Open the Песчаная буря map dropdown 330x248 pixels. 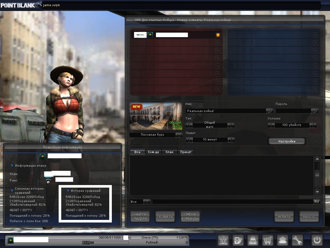(x=179, y=135)
